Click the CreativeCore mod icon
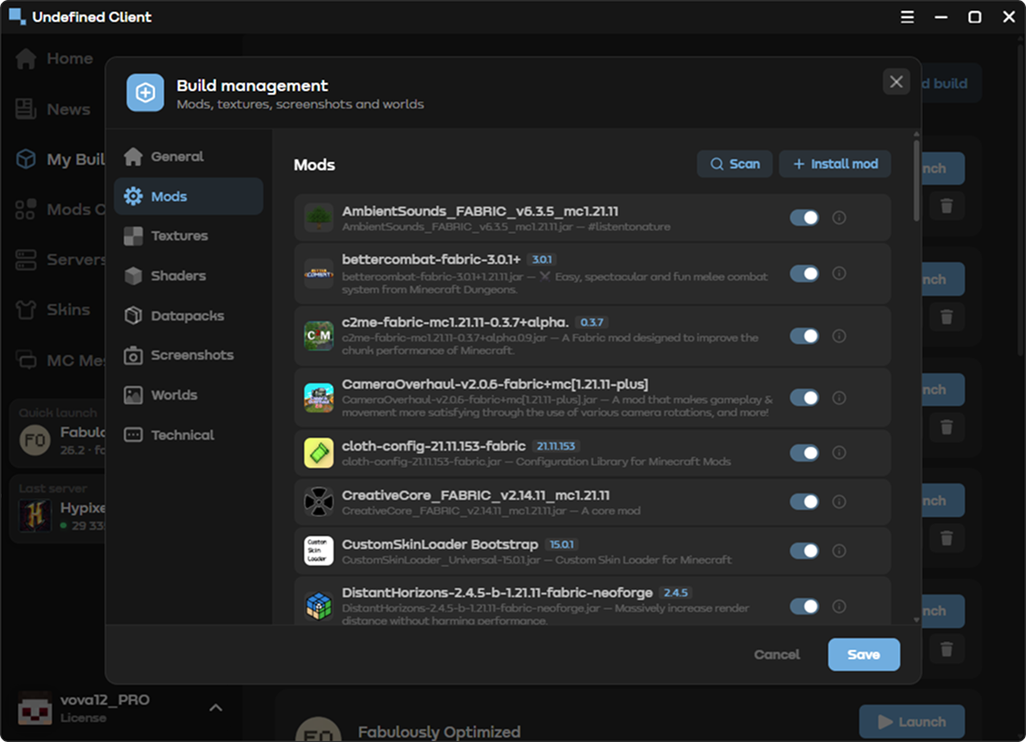1026x742 pixels. click(x=319, y=502)
